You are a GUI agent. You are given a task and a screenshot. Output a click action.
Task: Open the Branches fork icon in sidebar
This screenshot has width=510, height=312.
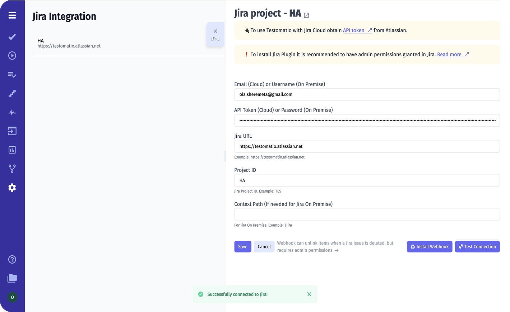pyautogui.click(x=12, y=169)
